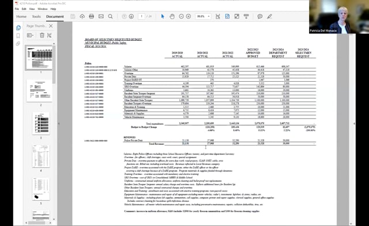The image size is (369, 226).
Task: Click the delete pages trash icon
Action: click(x=42, y=36)
